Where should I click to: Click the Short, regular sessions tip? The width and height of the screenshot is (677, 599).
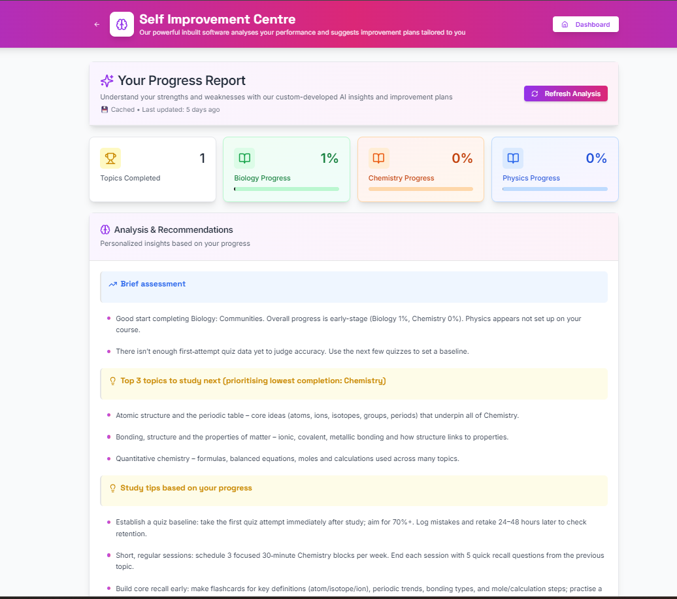point(359,561)
